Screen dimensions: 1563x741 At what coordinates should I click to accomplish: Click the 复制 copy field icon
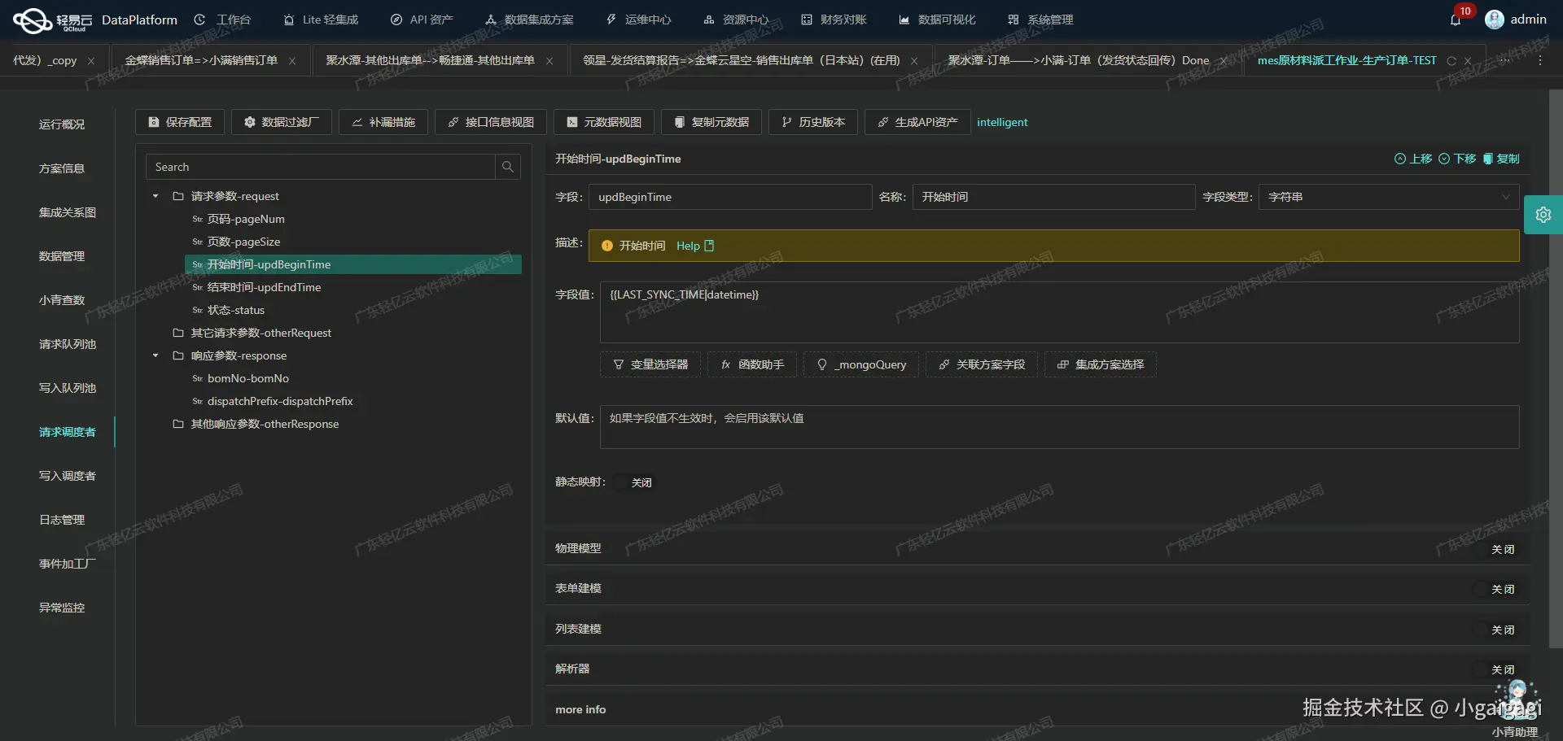[1488, 159]
